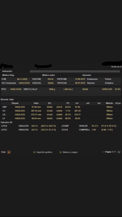This screenshot has height=217, width=122.
Task: Click the FEP(CUA) date 29-07-2019
Action: [x=80, y=83]
